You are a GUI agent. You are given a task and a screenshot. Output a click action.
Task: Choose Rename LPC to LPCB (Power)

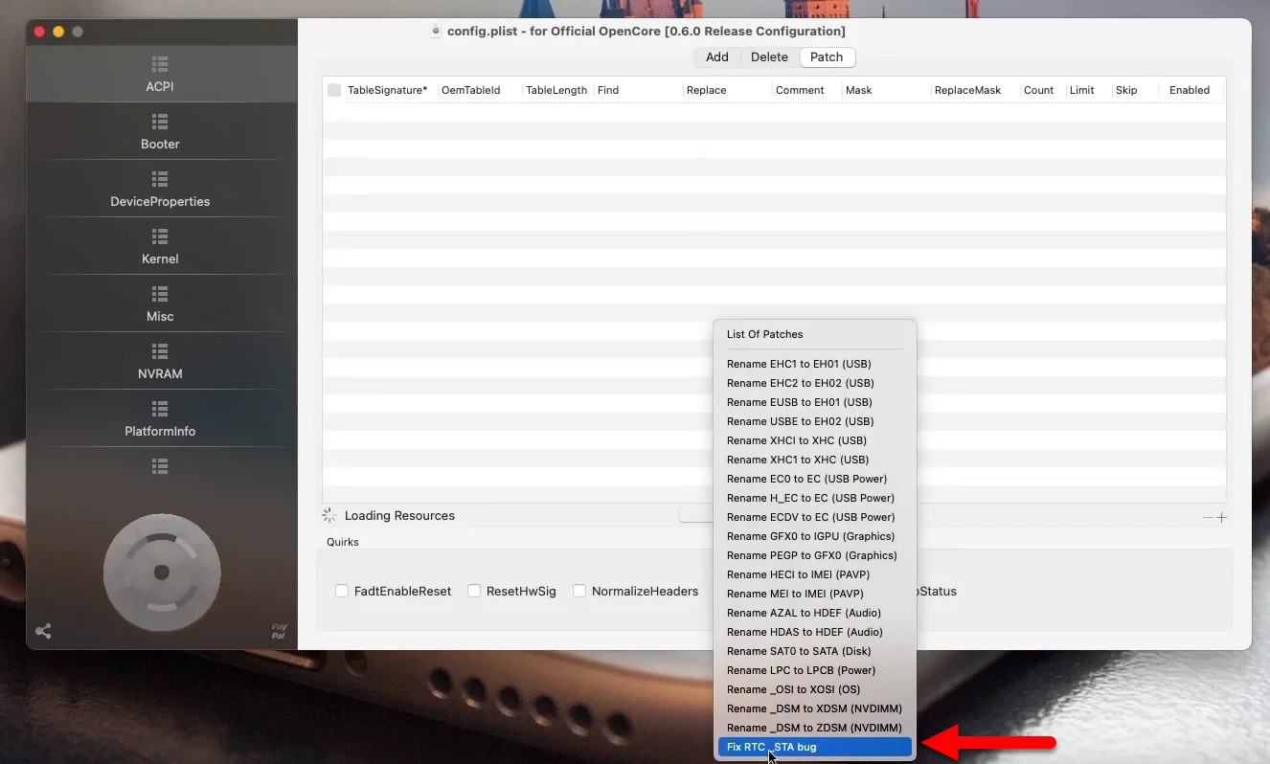pos(815,670)
